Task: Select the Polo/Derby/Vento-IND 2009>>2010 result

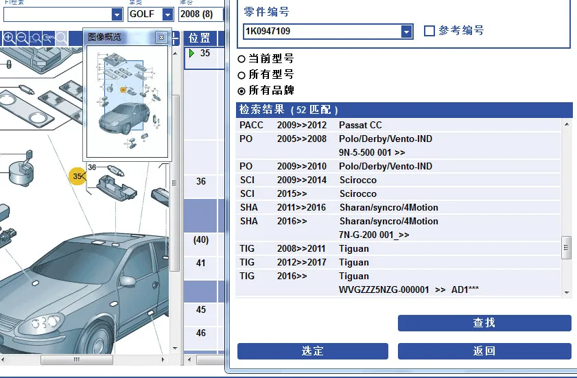Action: (398, 167)
